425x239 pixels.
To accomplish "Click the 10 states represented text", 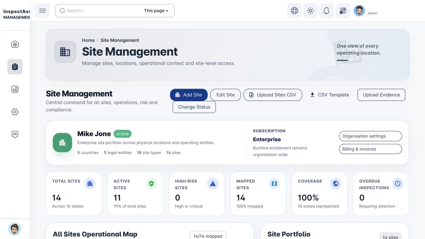I will tap(318, 206).
